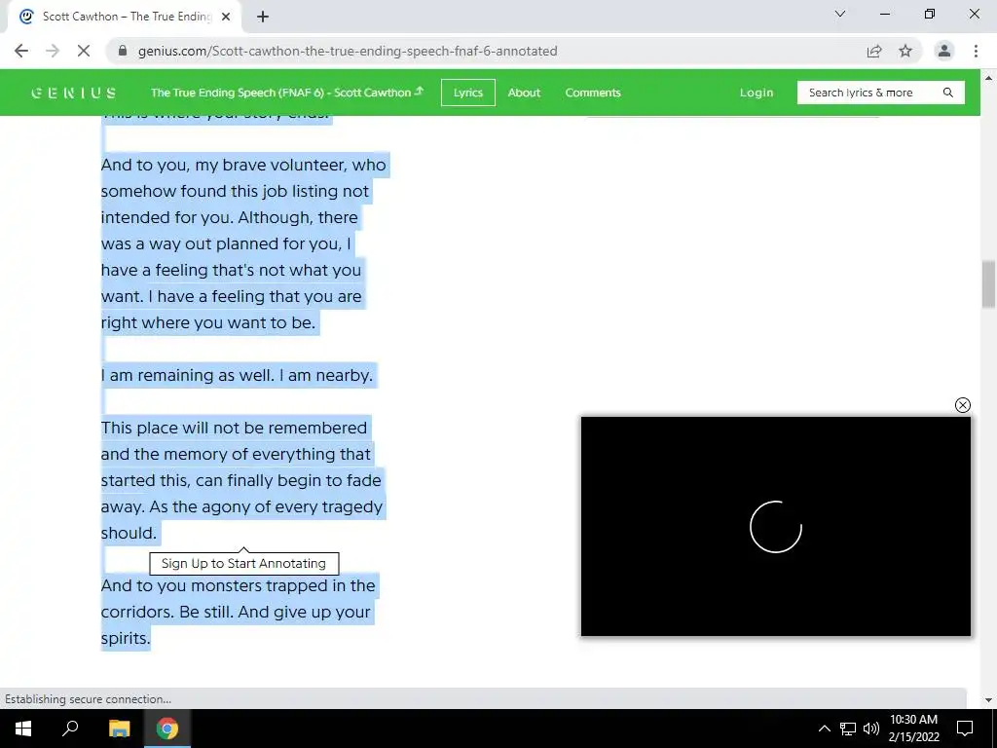
Task: Bookmark this page with star icon
Action: tap(905, 51)
